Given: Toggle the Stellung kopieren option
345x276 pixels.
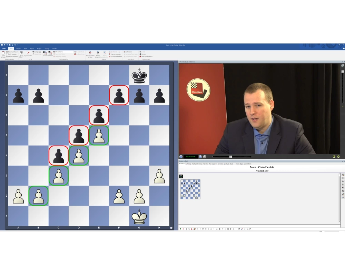Looking at the screenshot, I should click(x=12, y=56).
